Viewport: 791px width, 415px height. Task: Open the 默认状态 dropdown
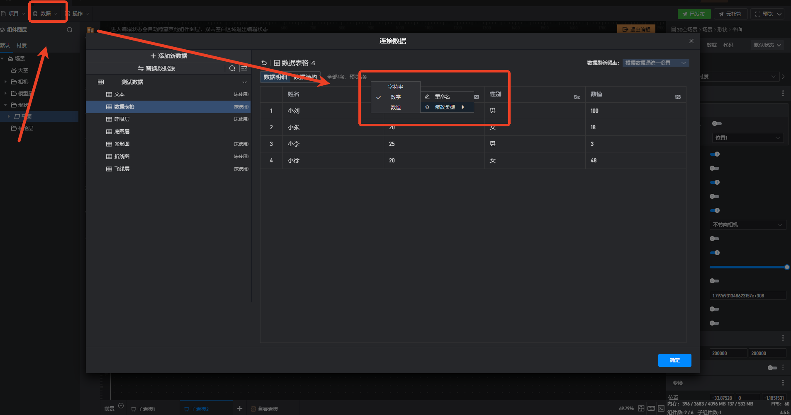coord(767,45)
